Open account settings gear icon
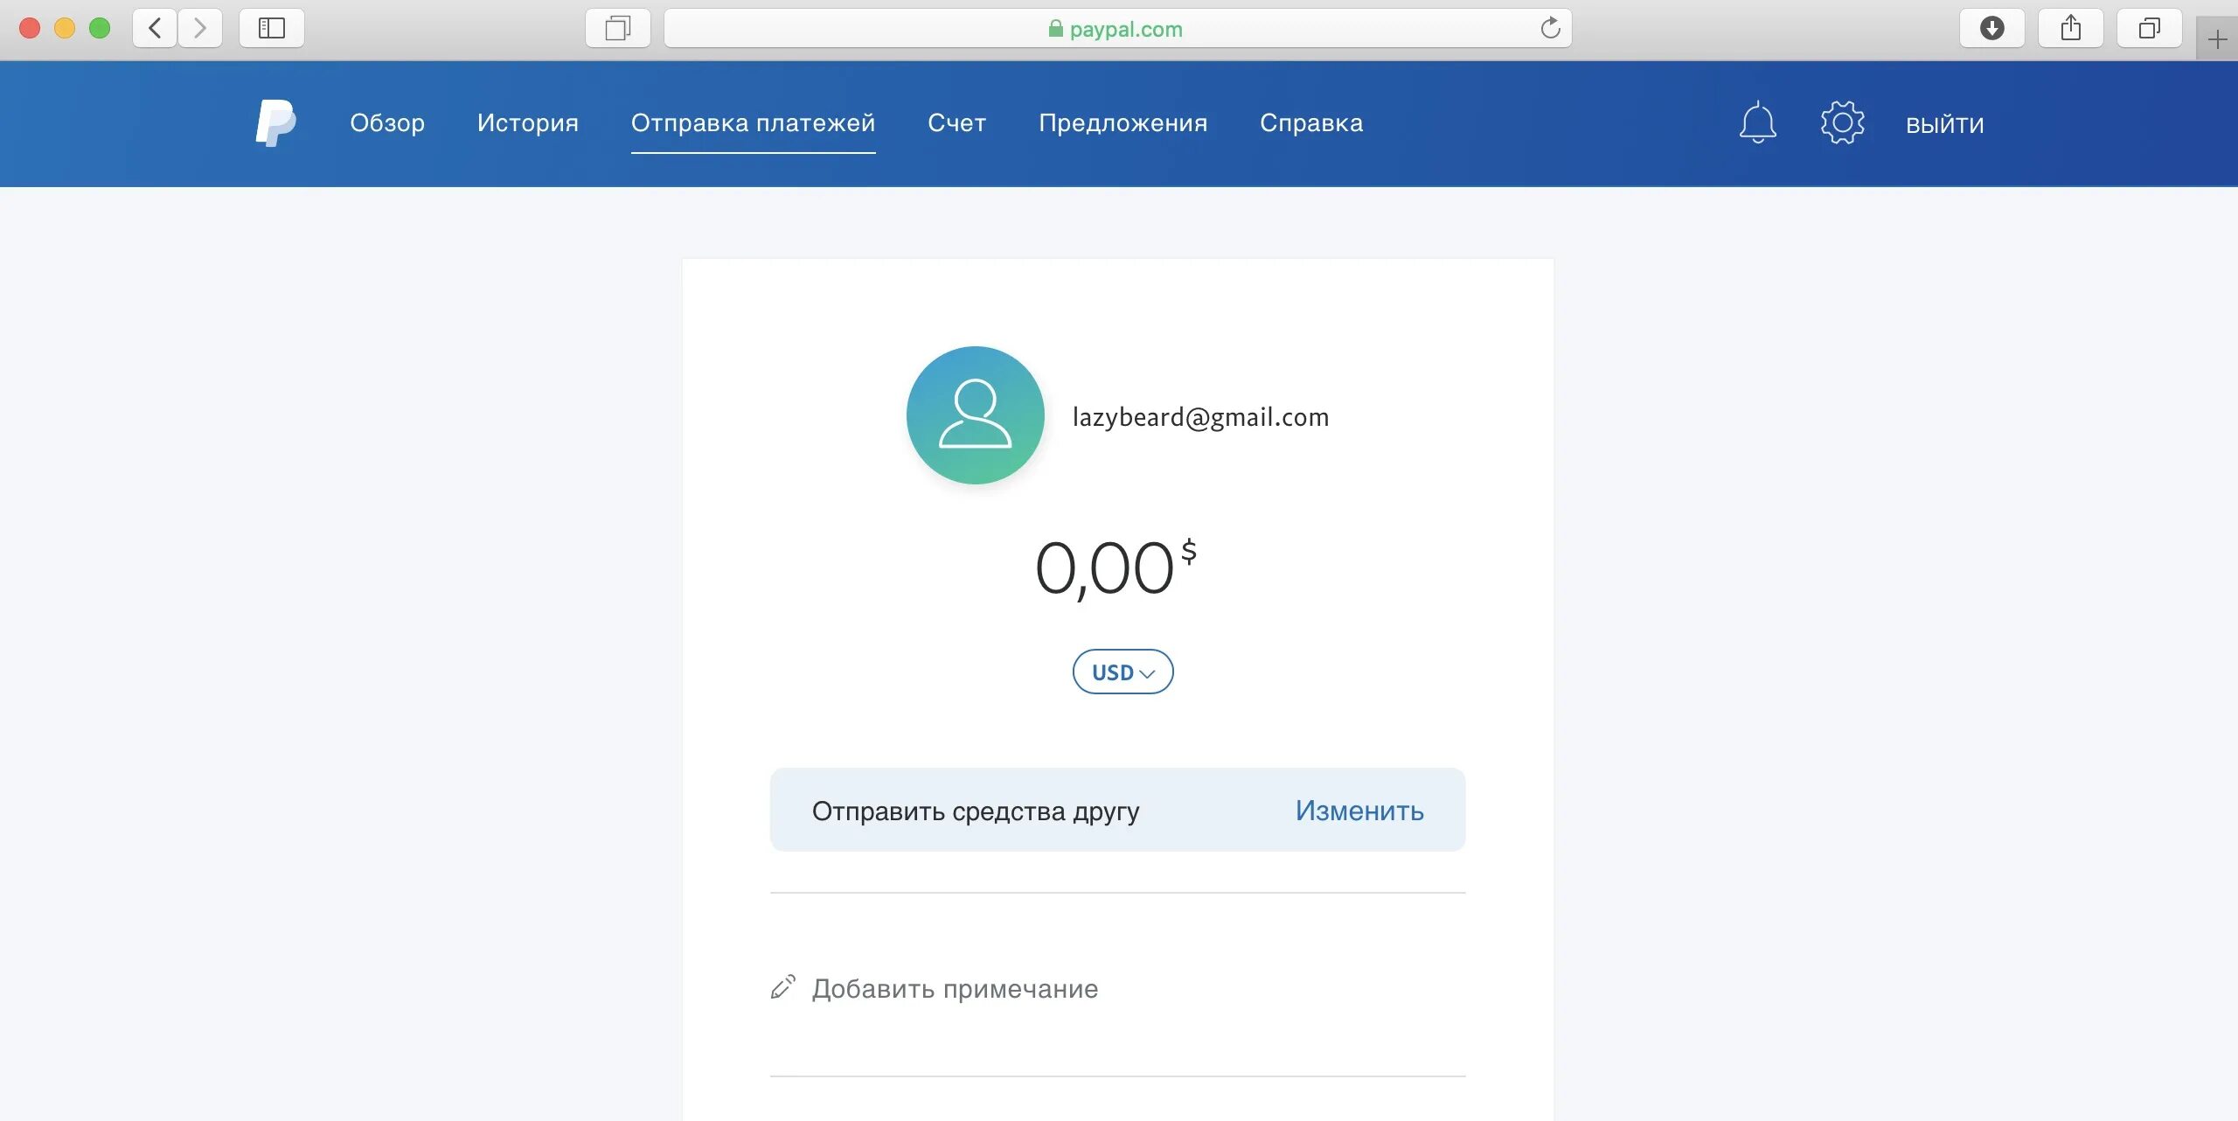Screen dimensions: 2238x1121 click(1842, 123)
